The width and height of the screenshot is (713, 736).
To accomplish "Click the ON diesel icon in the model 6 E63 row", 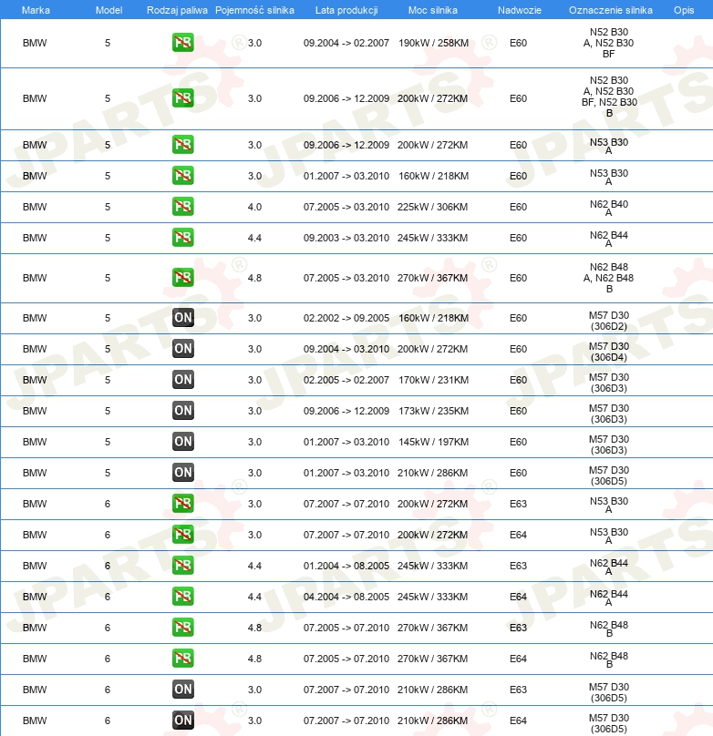I will 182,690.
